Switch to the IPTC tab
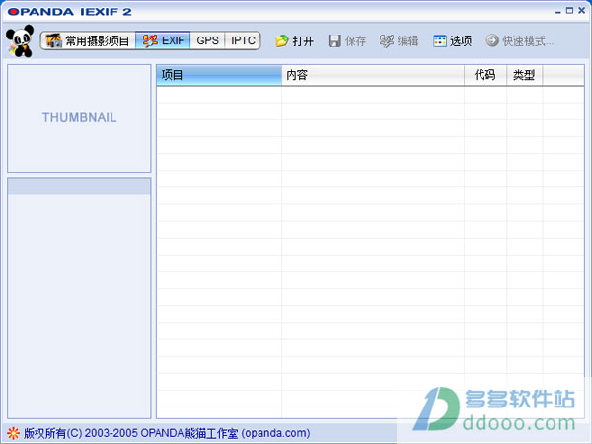Image resolution: width=592 pixels, height=444 pixels. (x=243, y=40)
